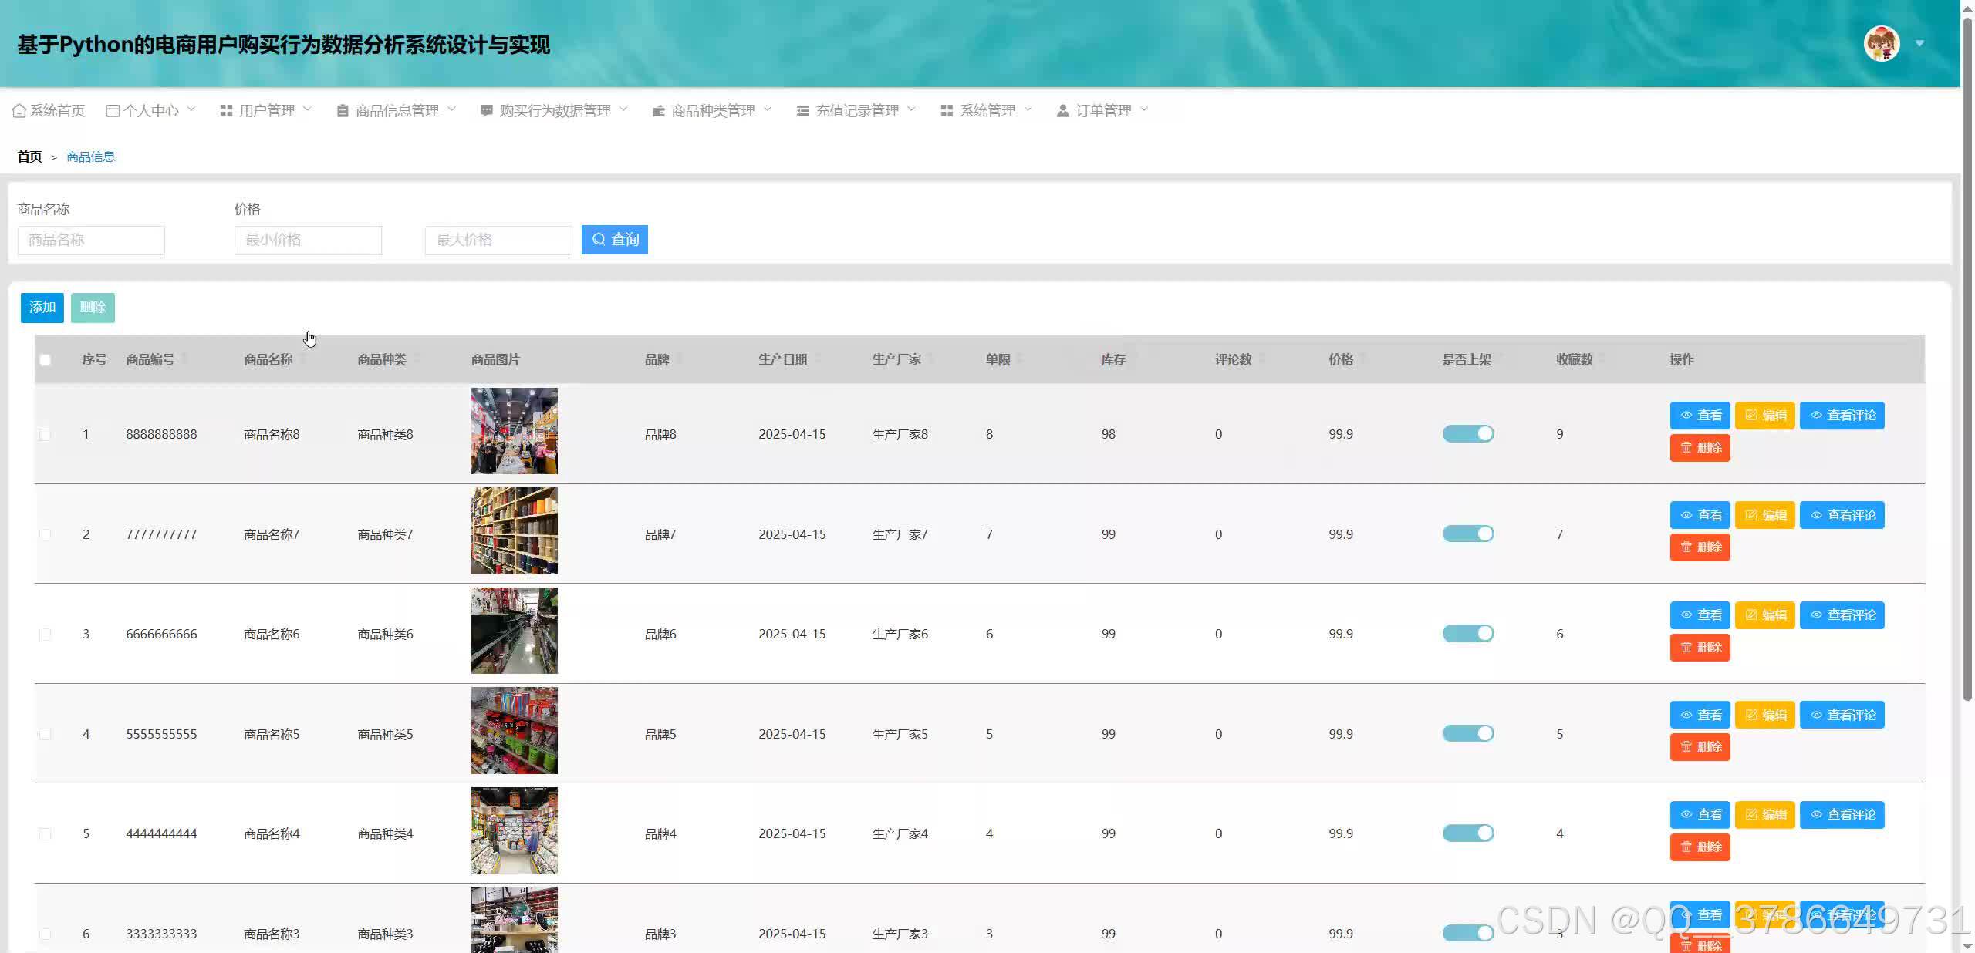The image size is (1975, 953).
Task: Toggle the 是否上架 switch for 商品名称8
Action: (1467, 434)
